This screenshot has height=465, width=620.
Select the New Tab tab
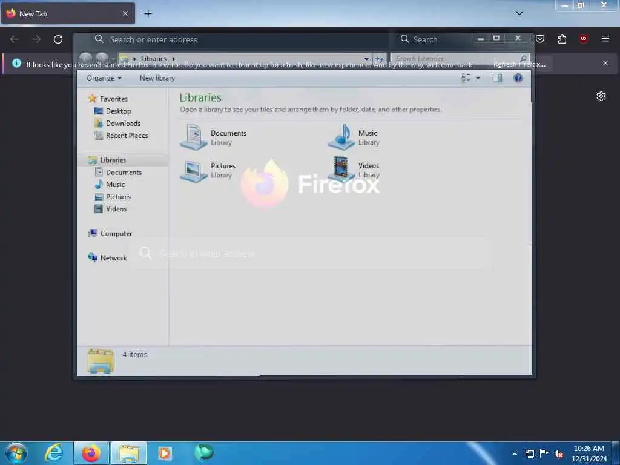(x=68, y=13)
